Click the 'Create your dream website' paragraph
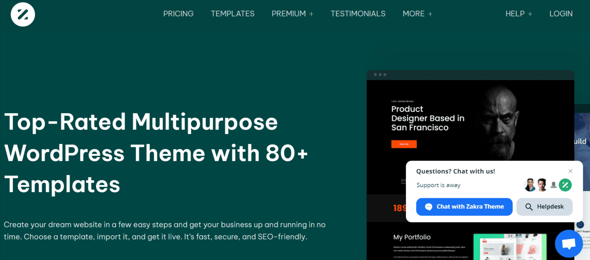The image size is (590, 260). coord(165,230)
